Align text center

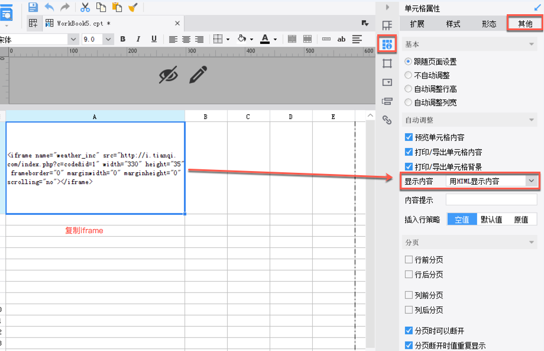click(186, 39)
